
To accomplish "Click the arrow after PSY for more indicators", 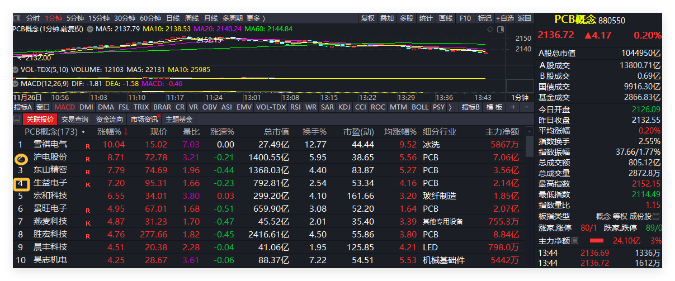I will [x=451, y=107].
